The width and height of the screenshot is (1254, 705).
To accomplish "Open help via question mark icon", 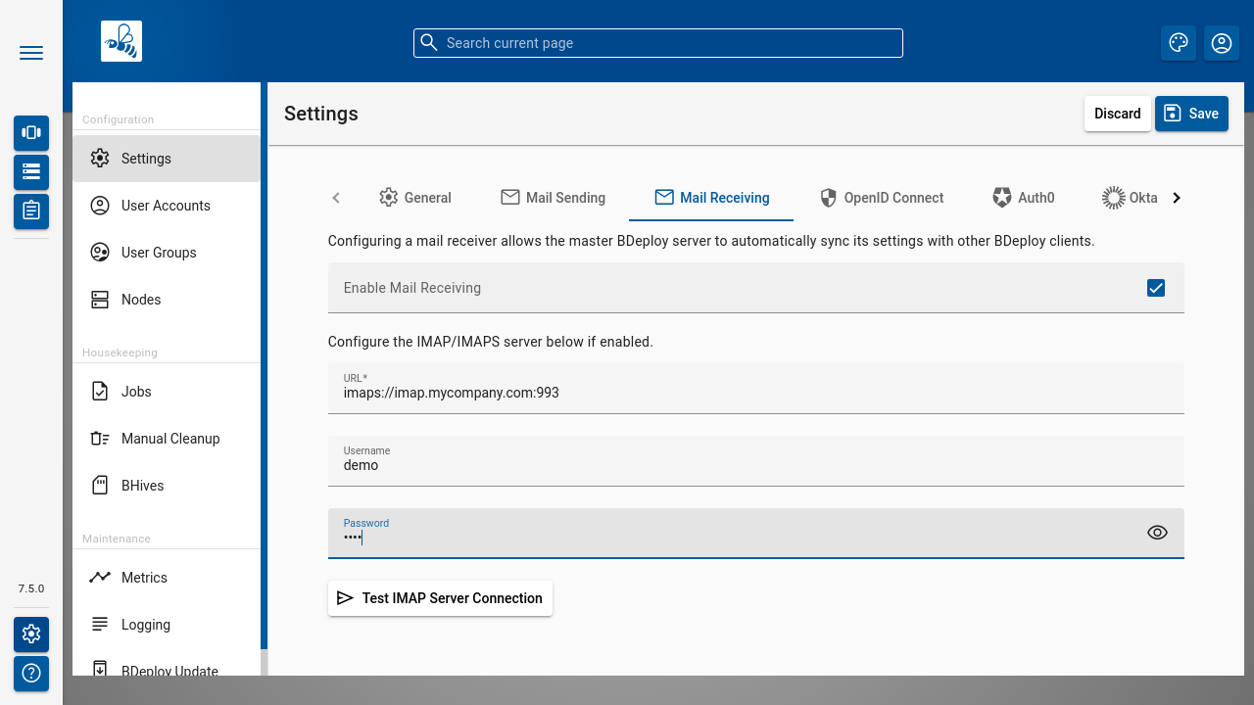I will [x=31, y=673].
